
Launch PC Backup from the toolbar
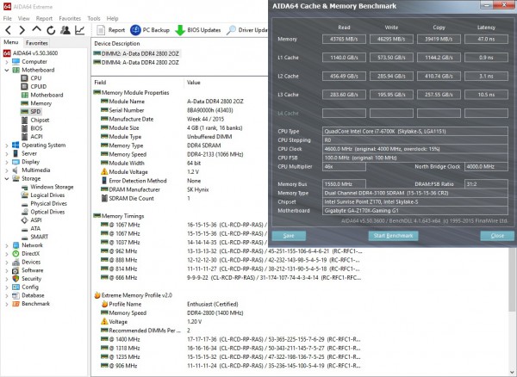[150, 30]
